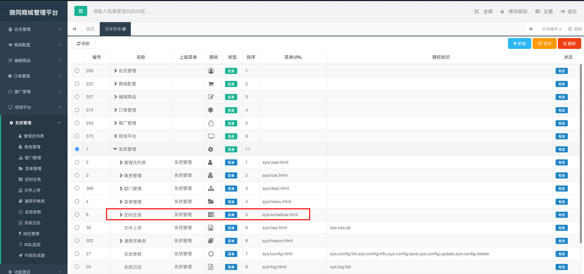Select radio button for row 375 短信平台

77,136
